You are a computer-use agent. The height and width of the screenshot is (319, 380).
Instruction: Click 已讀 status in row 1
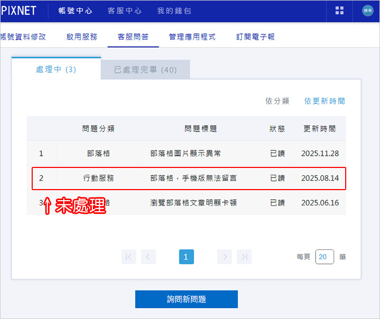coord(278,153)
